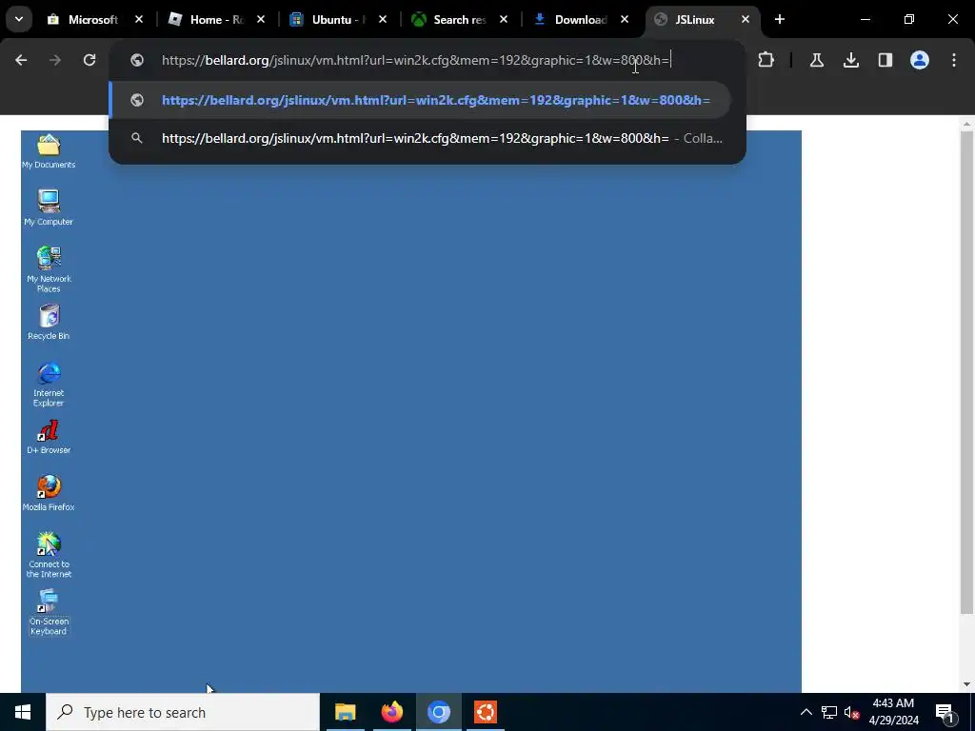Toggle the side panel
Image resolution: width=975 pixels, height=731 pixels.
(x=885, y=60)
